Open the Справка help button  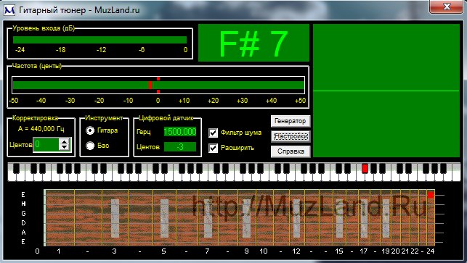(291, 151)
